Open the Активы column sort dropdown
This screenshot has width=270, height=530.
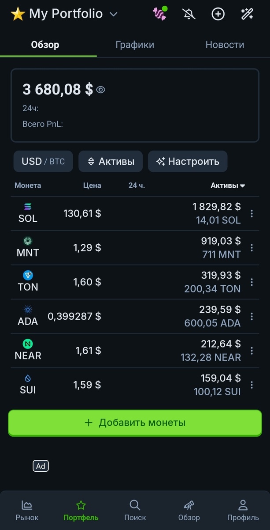[228, 185]
